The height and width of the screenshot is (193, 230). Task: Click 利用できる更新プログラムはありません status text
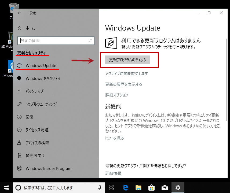click(x=161, y=40)
